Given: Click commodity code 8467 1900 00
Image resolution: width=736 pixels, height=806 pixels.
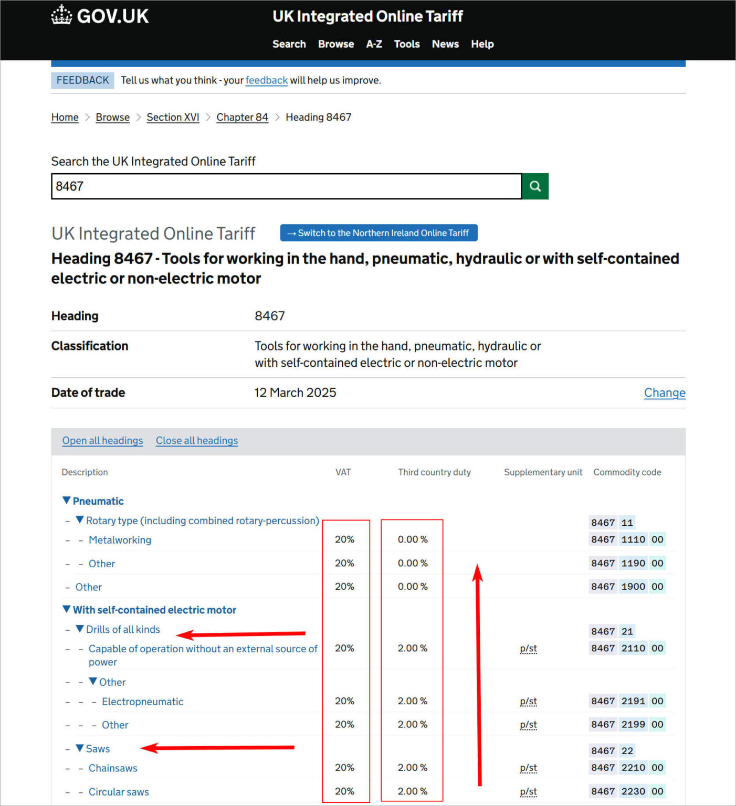Looking at the screenshot, I should pos(627,587).
